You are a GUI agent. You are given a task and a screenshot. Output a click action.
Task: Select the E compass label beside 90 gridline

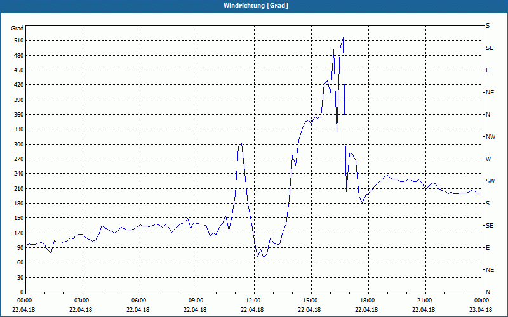(x=488, y=248)
